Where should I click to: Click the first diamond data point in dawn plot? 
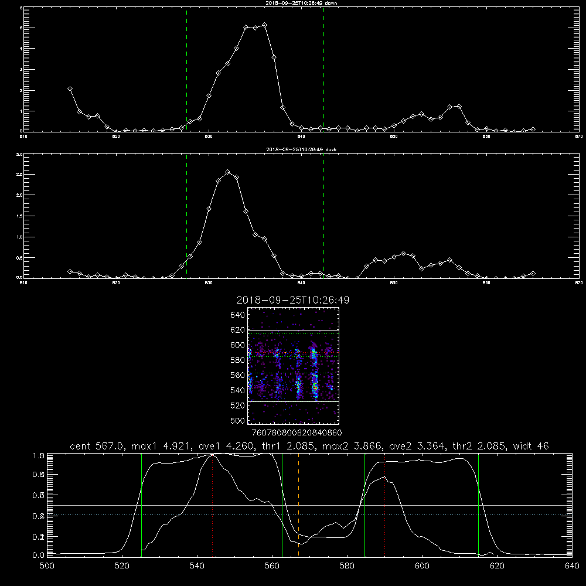(70, 89)
